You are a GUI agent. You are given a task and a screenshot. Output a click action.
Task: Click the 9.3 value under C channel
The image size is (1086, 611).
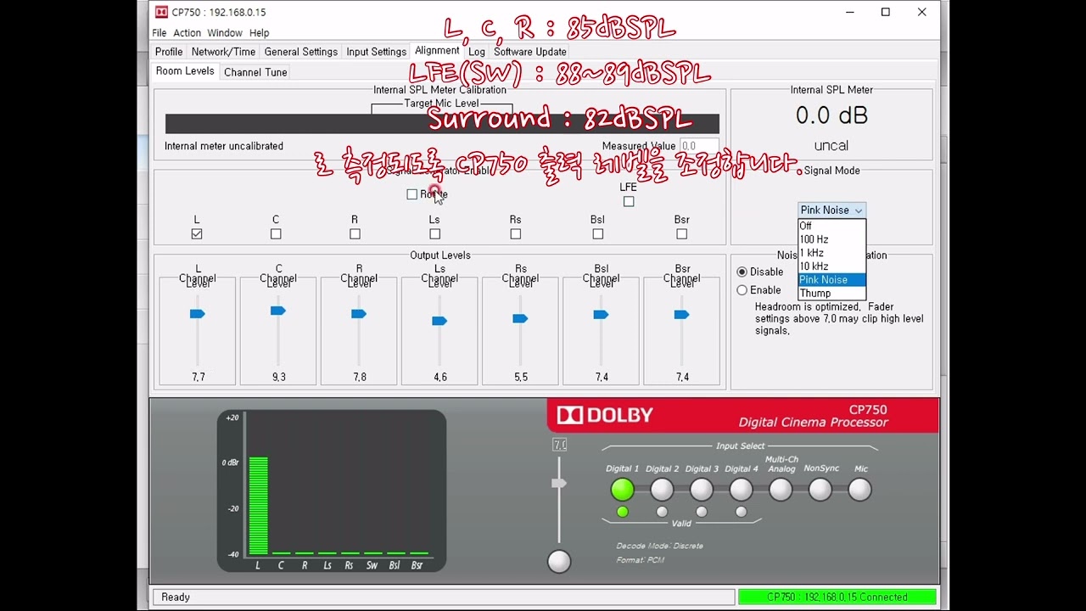278,377
